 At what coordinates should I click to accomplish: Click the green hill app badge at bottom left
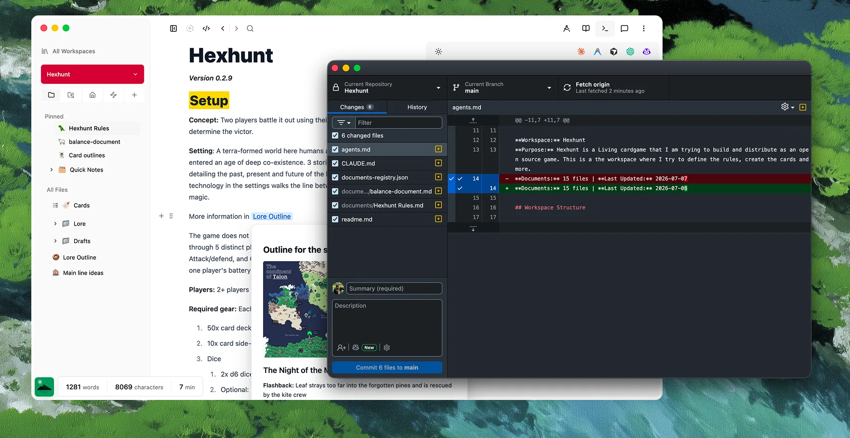(44, 387)
